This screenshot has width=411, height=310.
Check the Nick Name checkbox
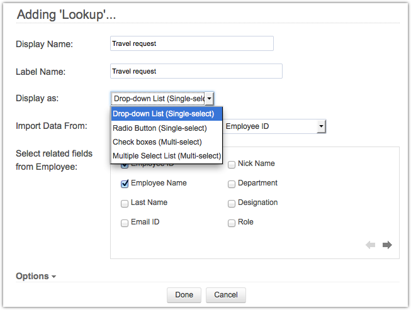coord(232,164)
